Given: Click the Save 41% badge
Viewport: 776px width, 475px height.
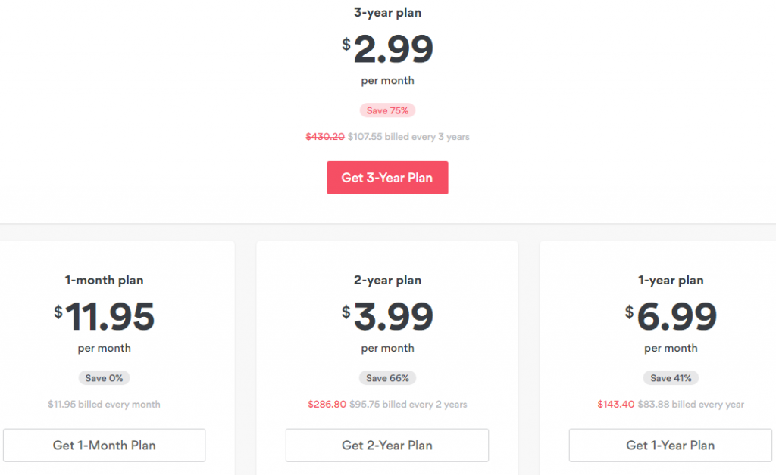Looking at the screenshot, I should [671, 378].
